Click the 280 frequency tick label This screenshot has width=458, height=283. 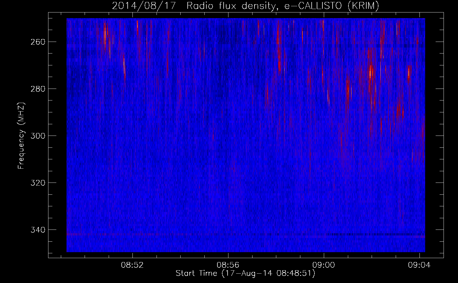point(38,89)
